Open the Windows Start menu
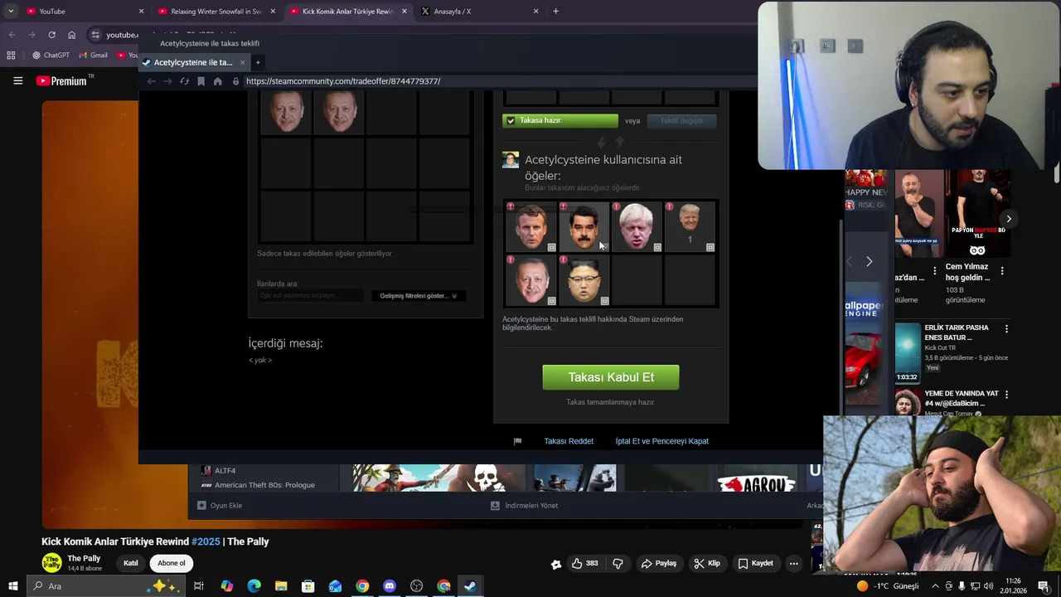Screen dimensions: 1061x597 (x=12, y=586)
